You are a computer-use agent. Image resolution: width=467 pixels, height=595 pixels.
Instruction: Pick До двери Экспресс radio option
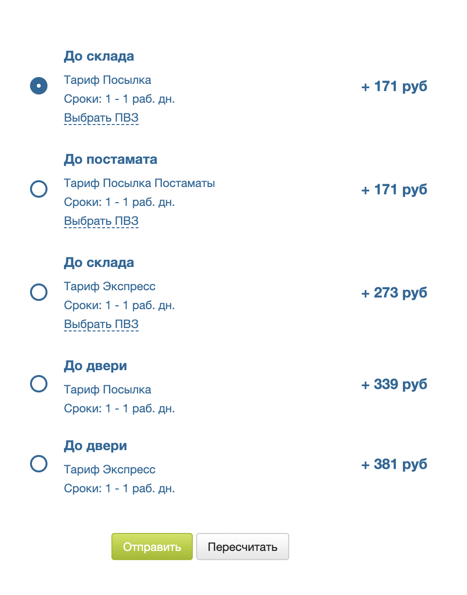(39, 464)
